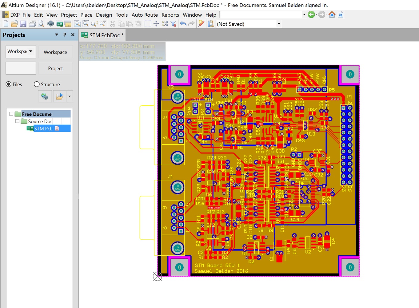Open the Reports menu
Image resolution: width=419 pixels, height=308 pixels.
point(170,15)
